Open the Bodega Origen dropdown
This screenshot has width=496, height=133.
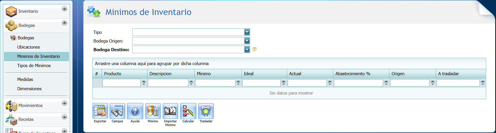point(247,41)
